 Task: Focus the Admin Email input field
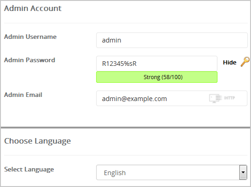click(172, 98)
